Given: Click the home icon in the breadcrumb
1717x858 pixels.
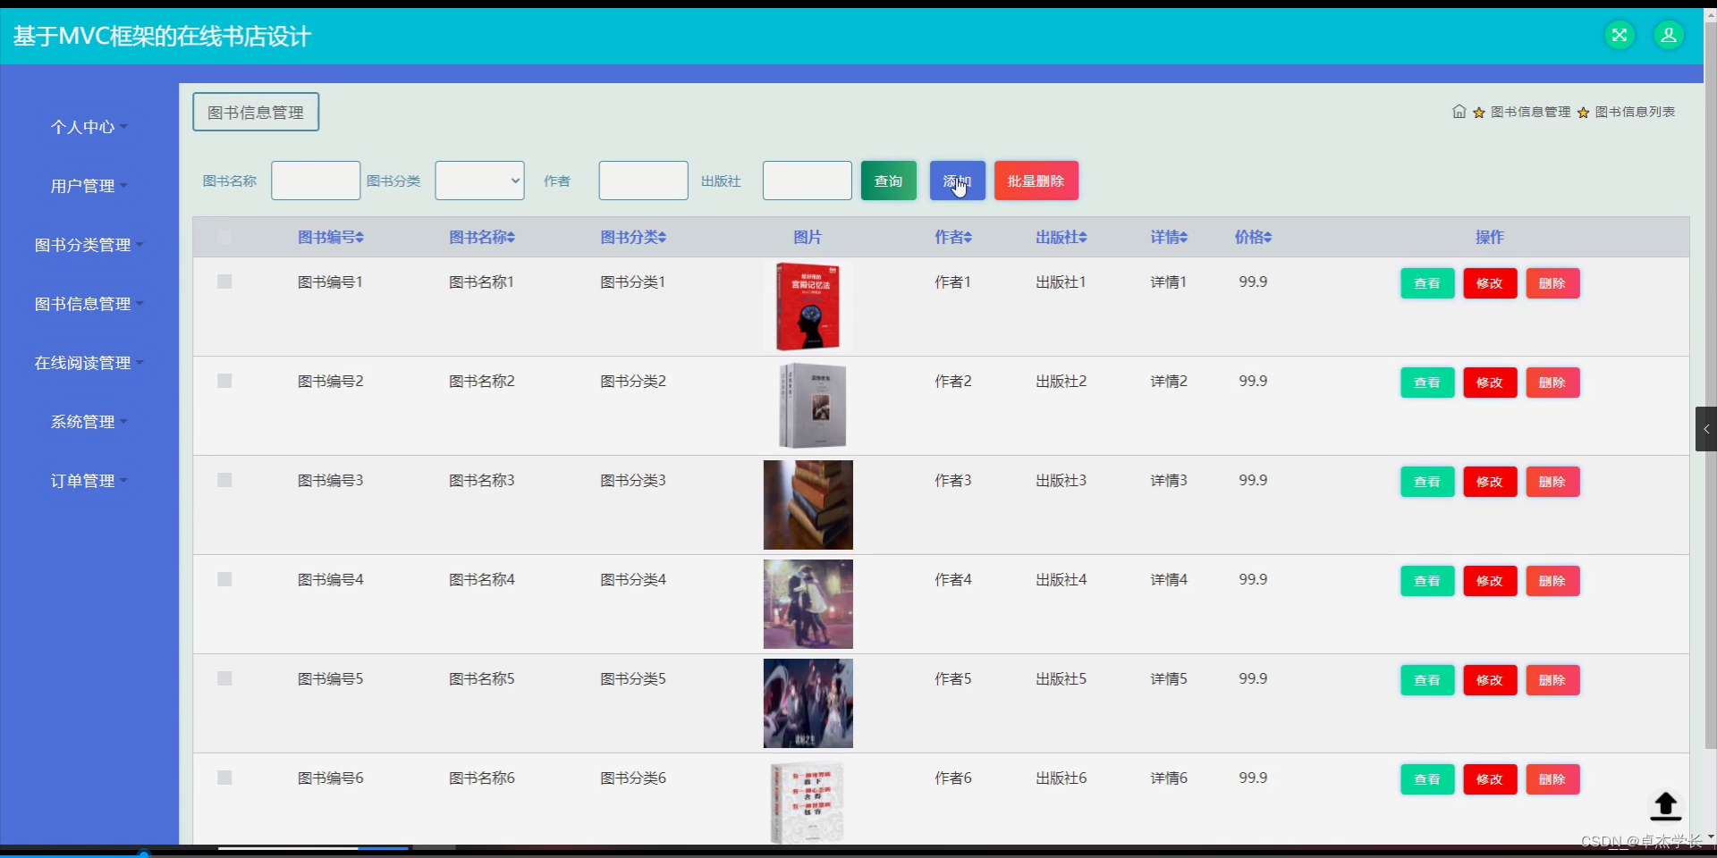Looking at the screenshot, I should (1459, 112).
